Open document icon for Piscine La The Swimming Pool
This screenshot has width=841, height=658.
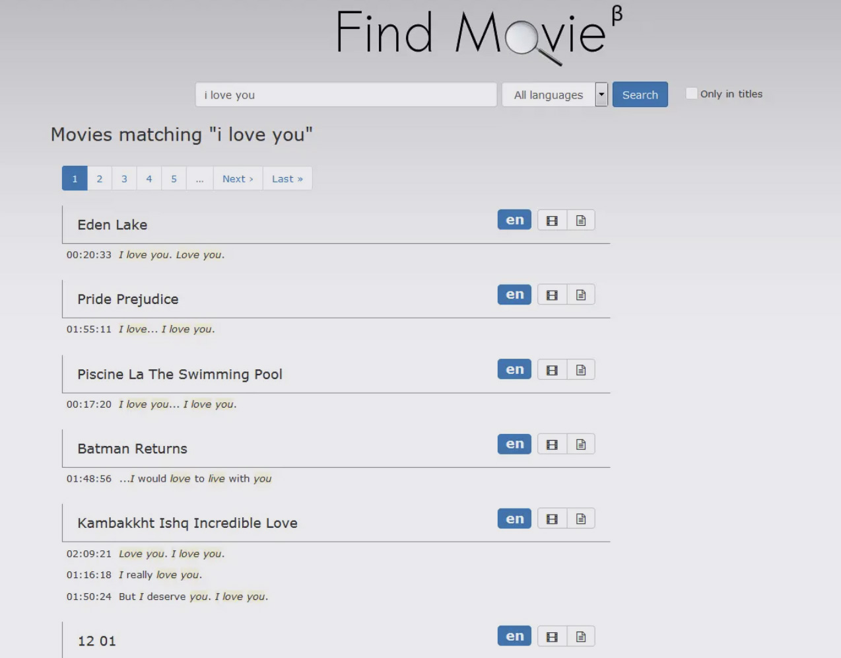point(581,370)
